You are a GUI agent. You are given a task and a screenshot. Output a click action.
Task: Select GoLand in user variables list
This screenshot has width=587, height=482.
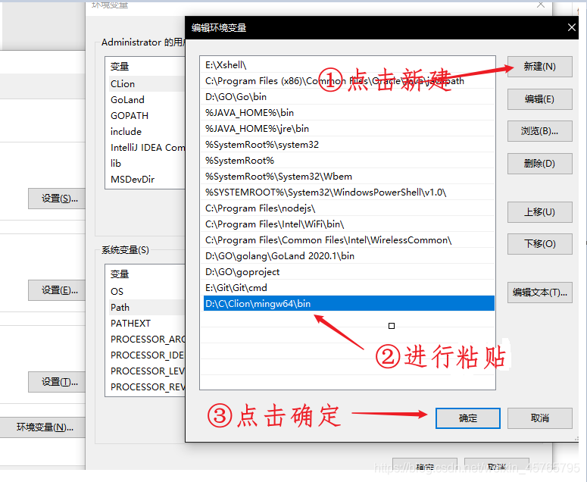pyautogui.click(x=145, y=100)
